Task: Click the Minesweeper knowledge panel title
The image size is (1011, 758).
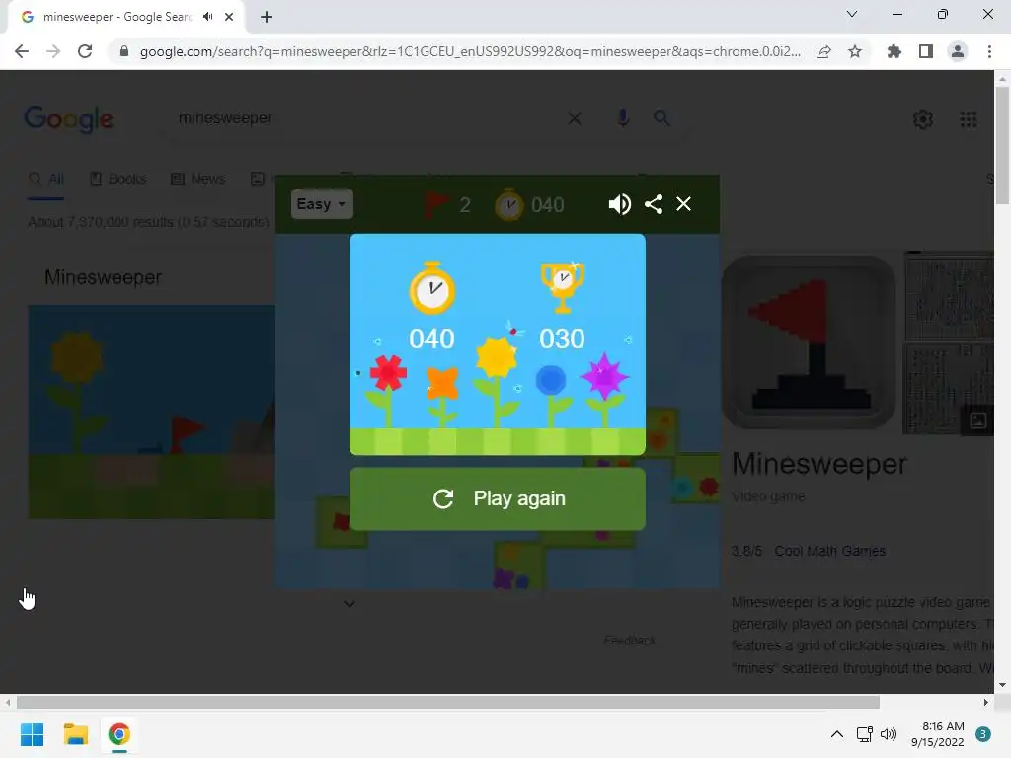Action: click(818, 464)
